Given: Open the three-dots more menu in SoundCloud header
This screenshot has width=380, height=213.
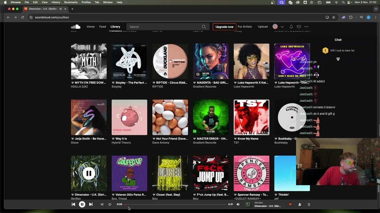Looking at the screenshot, I should pos(306,27).
